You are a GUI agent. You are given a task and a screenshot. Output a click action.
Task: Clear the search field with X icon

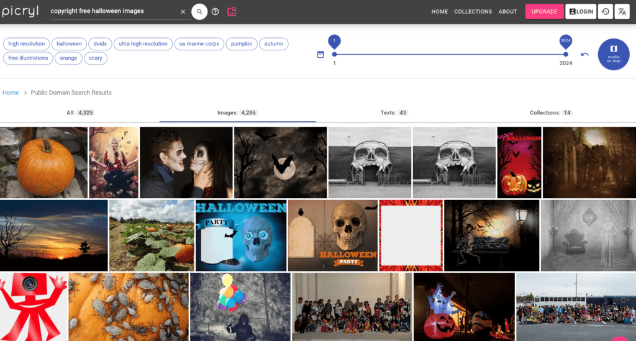[183, 12]
